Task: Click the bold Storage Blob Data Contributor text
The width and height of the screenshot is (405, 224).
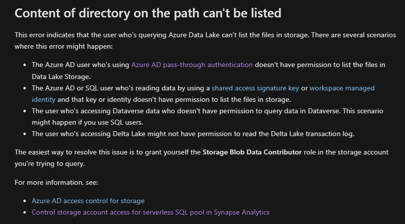Action: tap(252, 152)
